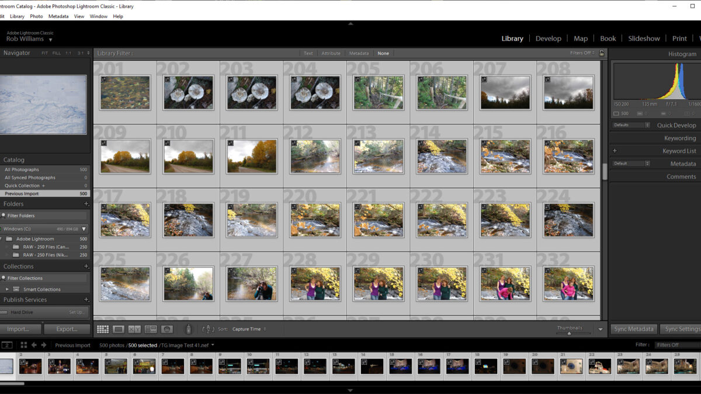
Task: Click the Library Filter lock icon
Action: point(602,53)
